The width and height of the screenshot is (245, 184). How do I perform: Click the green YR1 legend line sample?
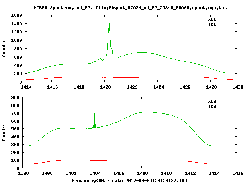[x=226, y=23]
